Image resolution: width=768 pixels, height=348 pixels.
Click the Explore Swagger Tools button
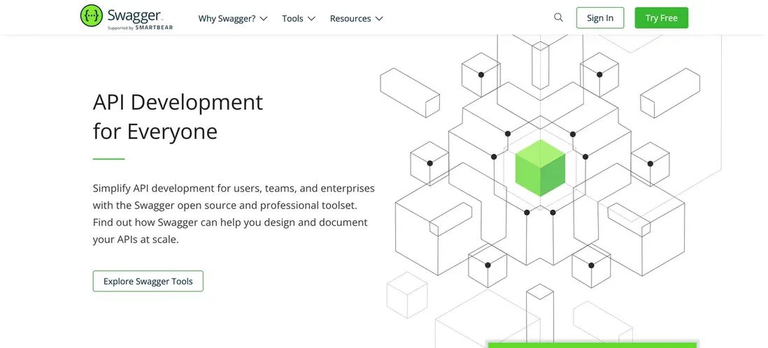tap(148, 281)
